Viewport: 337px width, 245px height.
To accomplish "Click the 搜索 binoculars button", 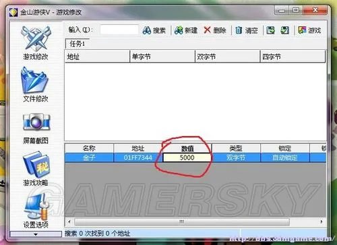I will click(x=154, y=30).
